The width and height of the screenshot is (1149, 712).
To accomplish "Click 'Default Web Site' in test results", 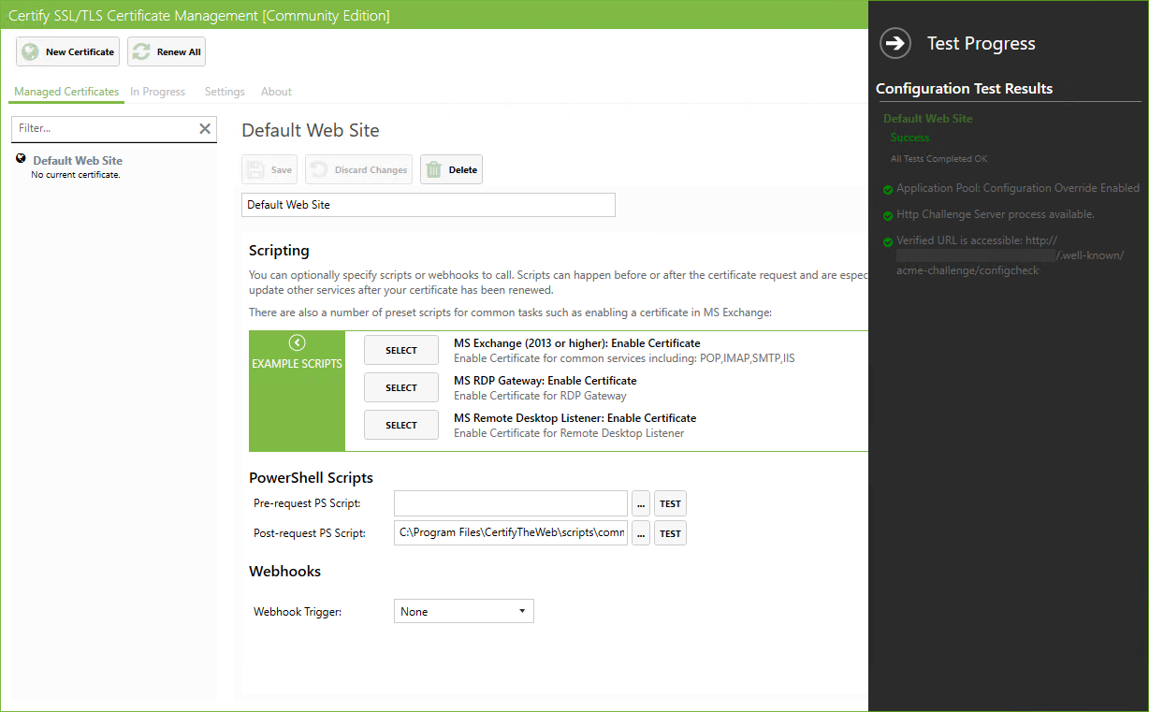I will tap(928, 119).
